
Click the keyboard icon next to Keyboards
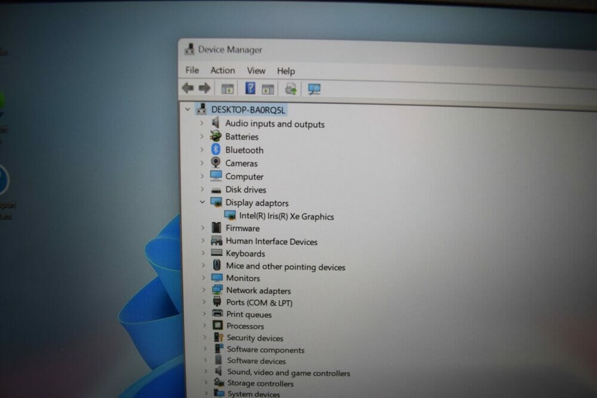217,252
